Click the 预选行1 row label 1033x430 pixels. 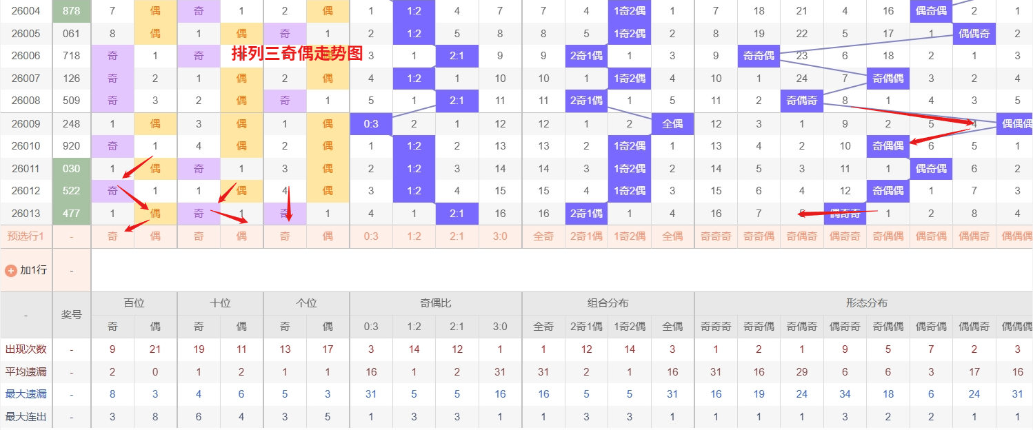pos(26,236)
